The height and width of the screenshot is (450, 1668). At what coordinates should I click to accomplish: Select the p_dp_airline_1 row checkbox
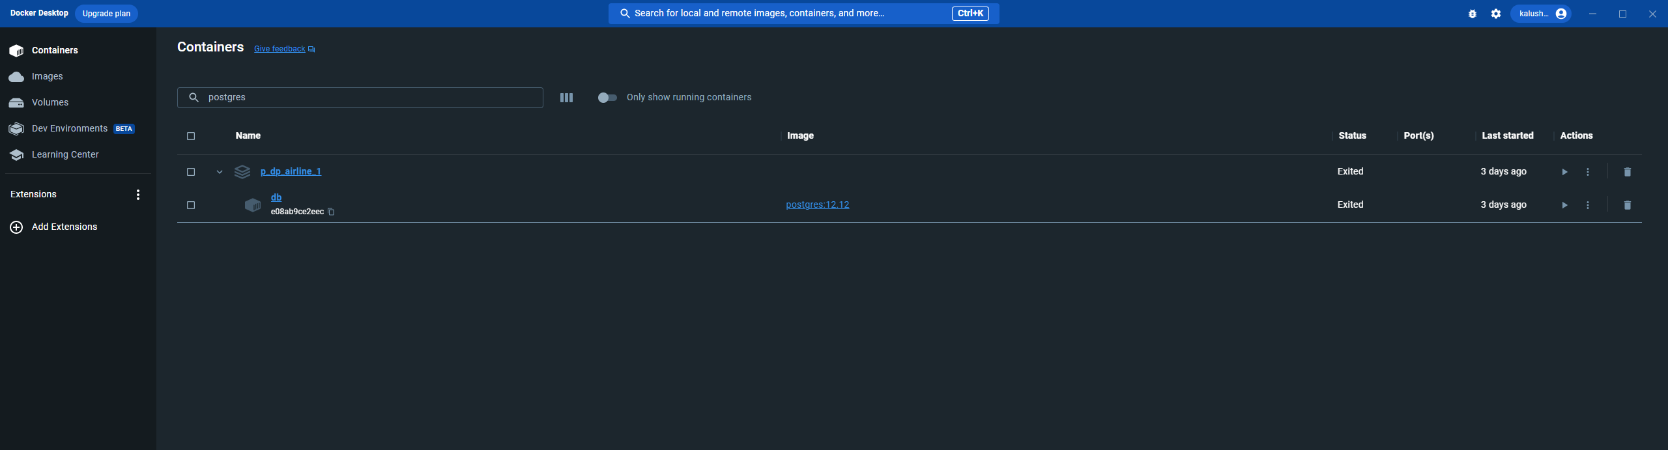click(191, 172)
